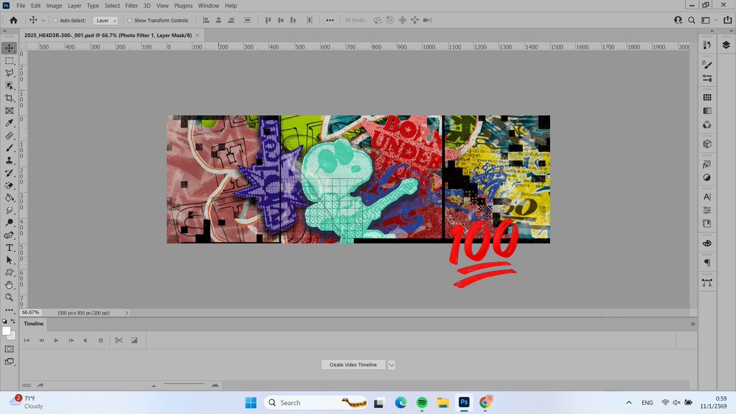This screenshot has width=736, height=414.
Task: Select the Eraser tool
Action: [9, 185]
